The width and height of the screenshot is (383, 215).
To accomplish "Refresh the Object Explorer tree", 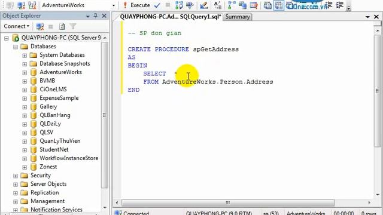I will click(x=62, y=26).
